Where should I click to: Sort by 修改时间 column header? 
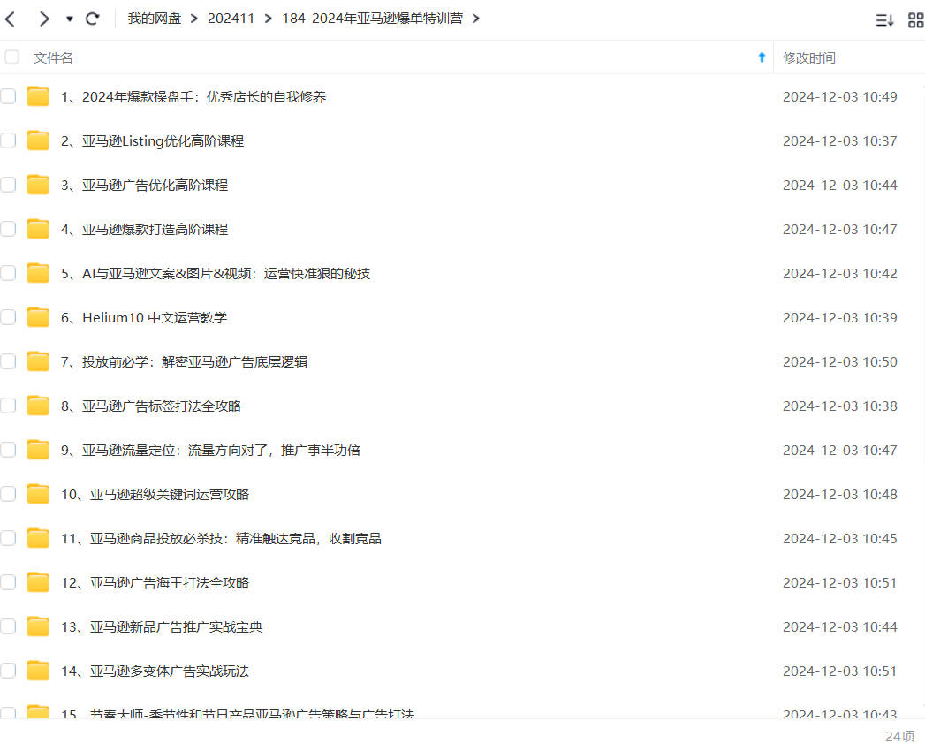(x=808, y=57)
